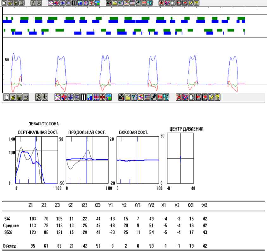Screen dimensions: 267x251
Task: Click the ВЕРТИКАЛЬНАЯ СОСТ. graph
Action: click(x=36, y=160)
